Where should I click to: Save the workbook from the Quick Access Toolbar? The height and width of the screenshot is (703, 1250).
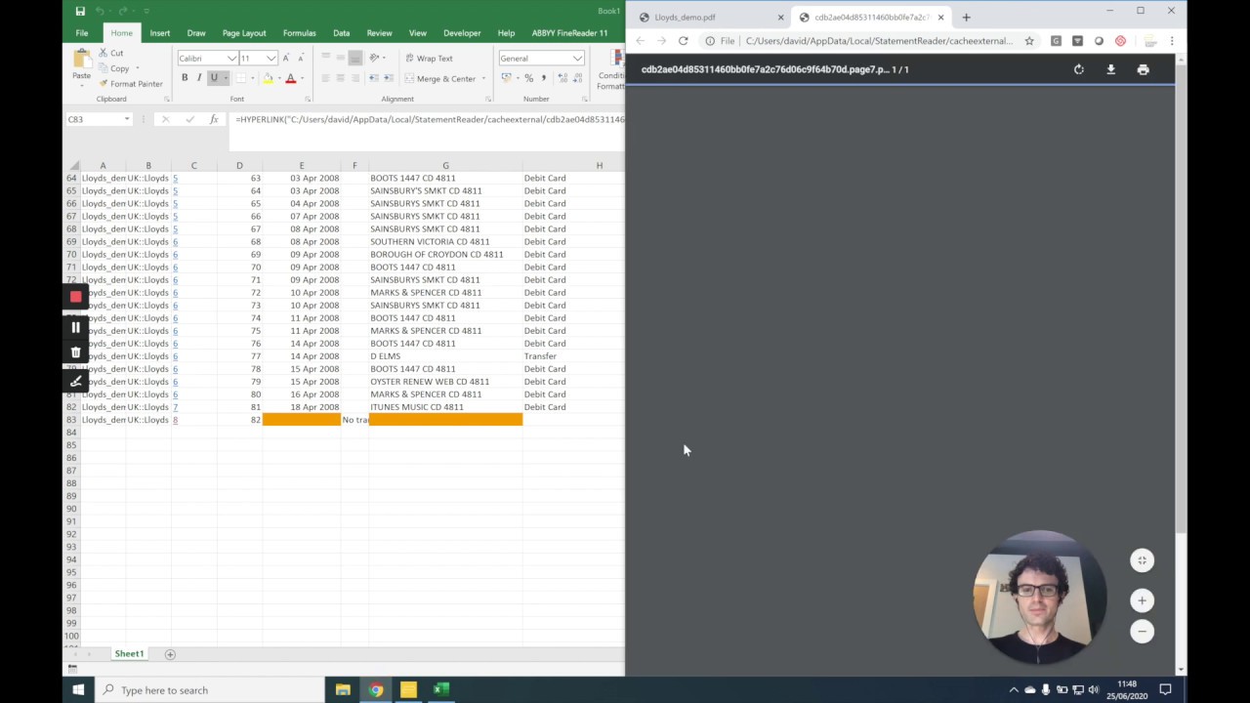coord(80,11)
